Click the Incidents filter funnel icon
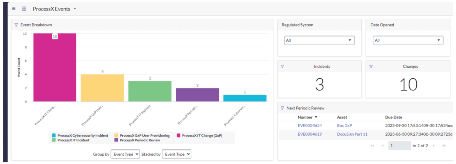Image resolution: width=456 pixels, height=164 pixels. 282,67
